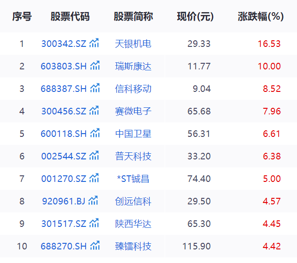297x263 pixels.
Task: Open stock code link 688387.SH
Action: [x=64, y=89]
